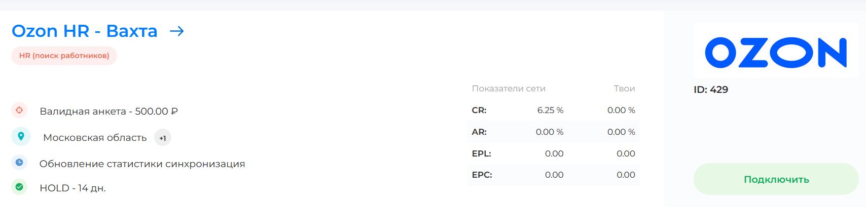
Task: Open the Ozon HR - Вахта offer title
Action: tap(84, 31)
